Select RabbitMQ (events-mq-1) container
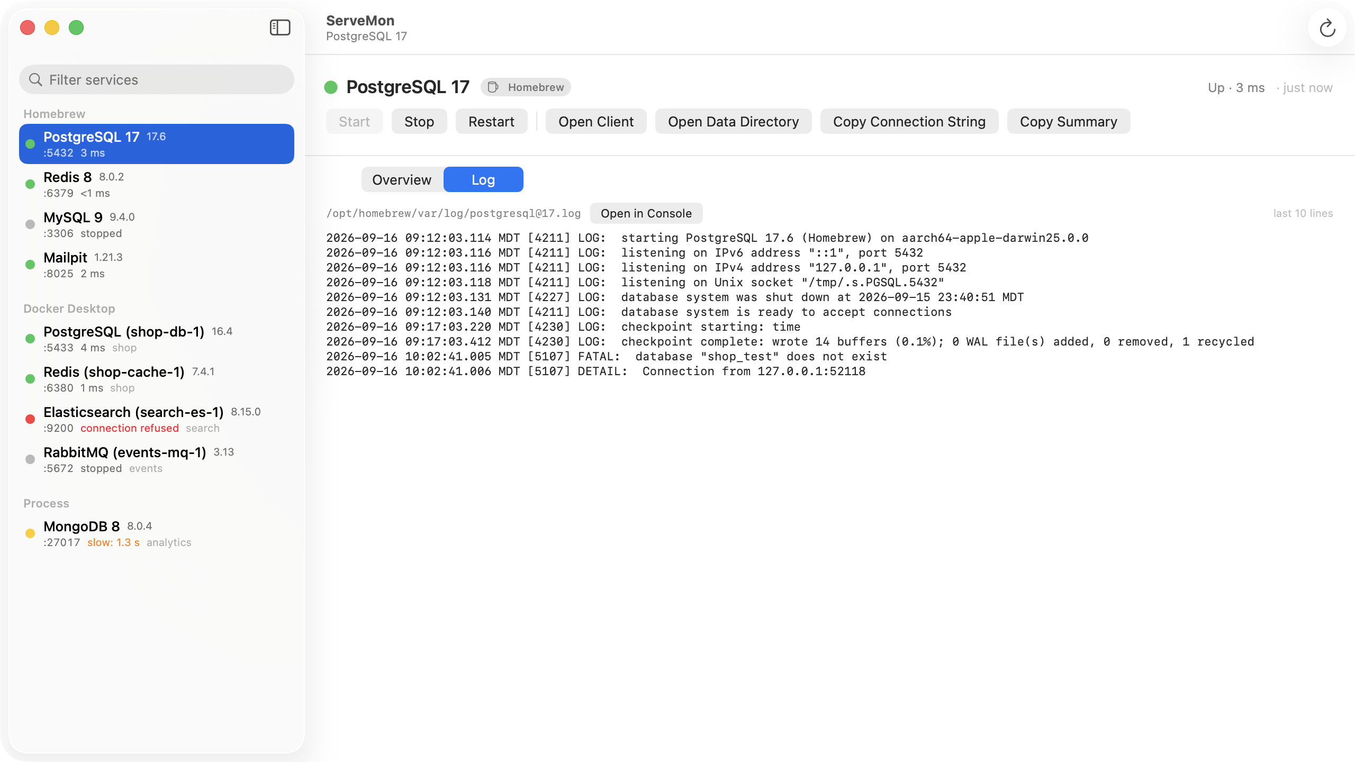1355x762 pixels. (x=157, y=459)
